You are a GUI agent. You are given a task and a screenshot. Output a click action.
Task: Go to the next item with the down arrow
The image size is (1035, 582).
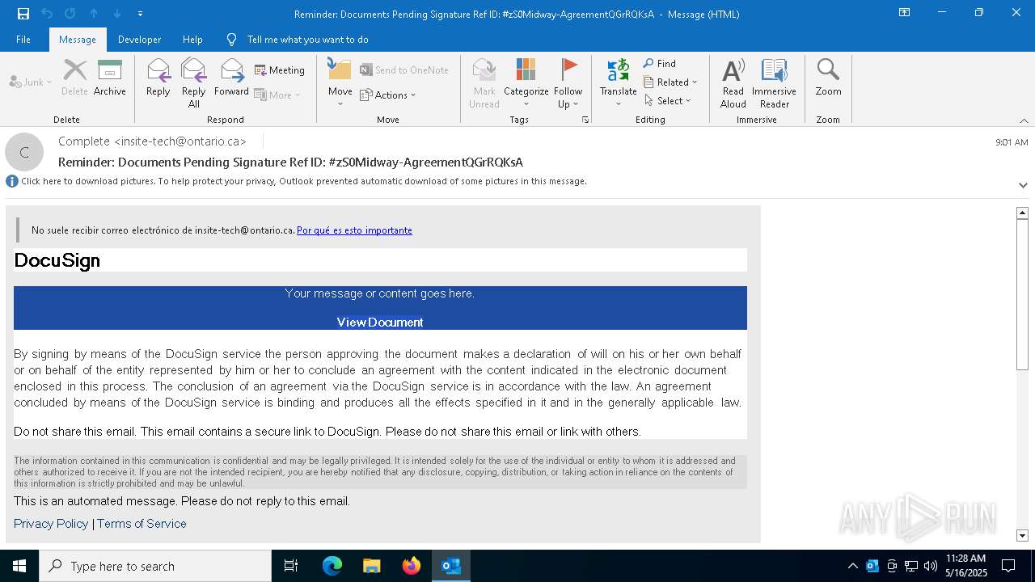coord(117,14)
